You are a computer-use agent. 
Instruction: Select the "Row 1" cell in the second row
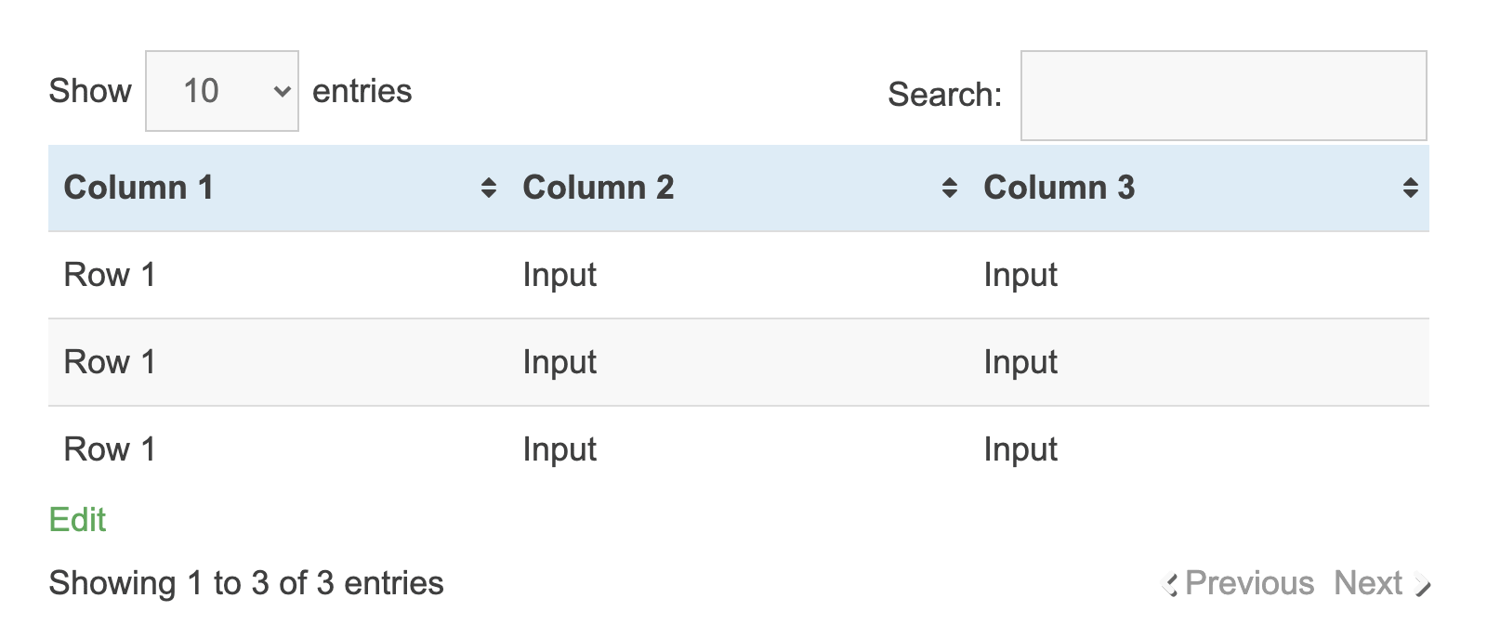point(110,362)
